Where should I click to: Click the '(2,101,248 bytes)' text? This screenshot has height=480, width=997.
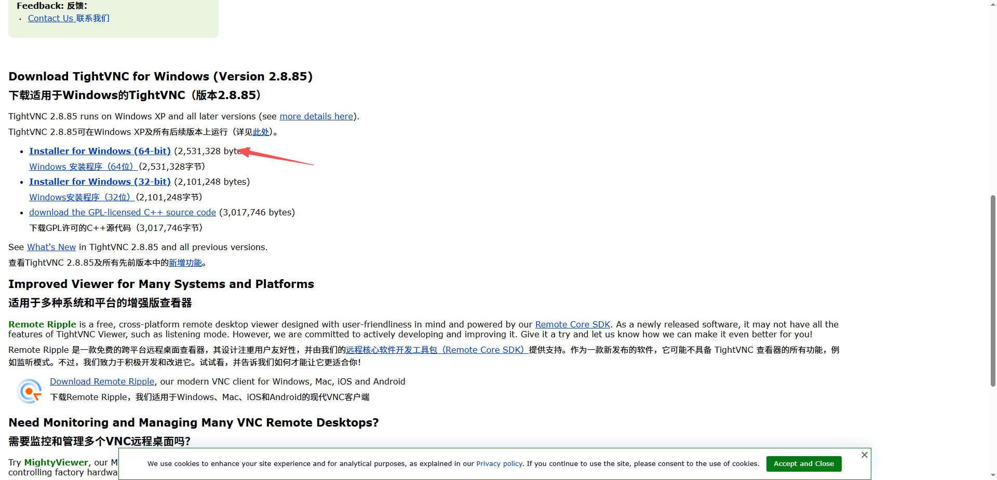(212, 182)
